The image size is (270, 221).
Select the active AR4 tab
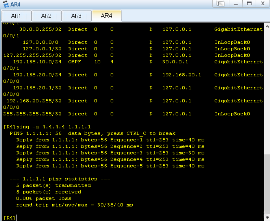[x=107, y=16]
